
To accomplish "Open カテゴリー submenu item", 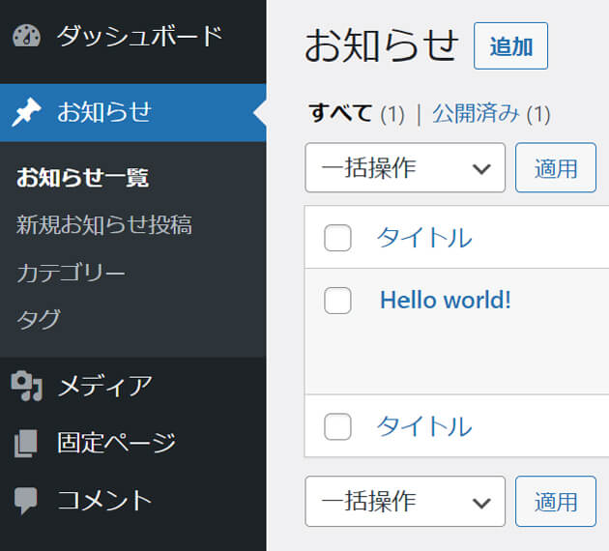I will 71,273.
